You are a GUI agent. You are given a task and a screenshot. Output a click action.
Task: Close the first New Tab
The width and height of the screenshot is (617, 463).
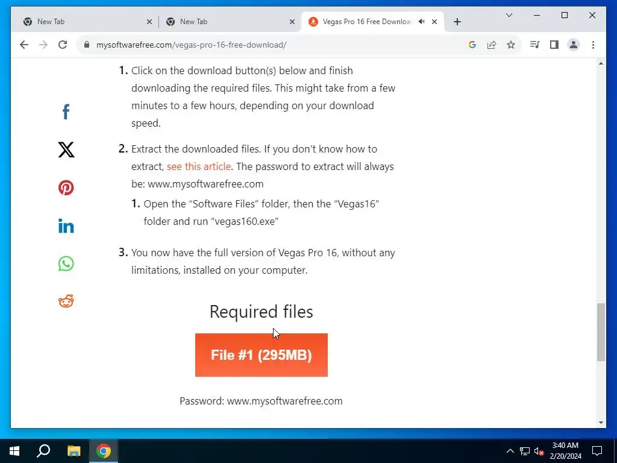point(149,22)
